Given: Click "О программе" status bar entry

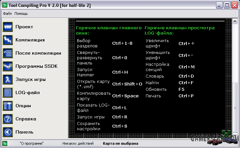Looking at the screenshot, I should (x=32, y=143).
